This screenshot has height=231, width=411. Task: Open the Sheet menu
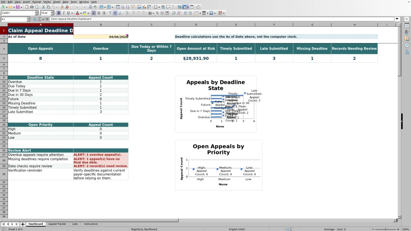(57, 2)
